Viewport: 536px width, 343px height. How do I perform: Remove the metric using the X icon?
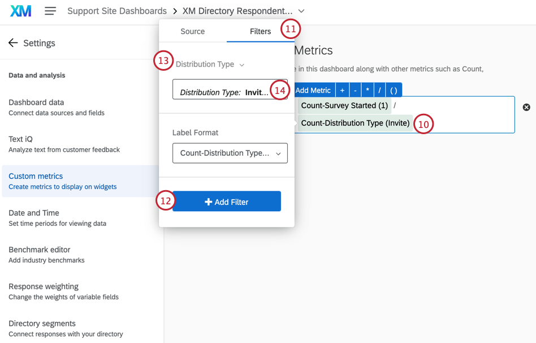(526, 107)
